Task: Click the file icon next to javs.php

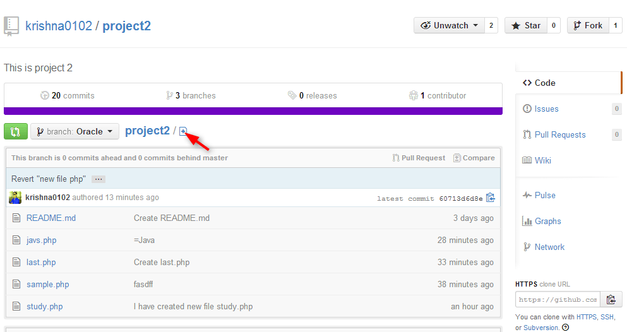Action: pos(16,240)
